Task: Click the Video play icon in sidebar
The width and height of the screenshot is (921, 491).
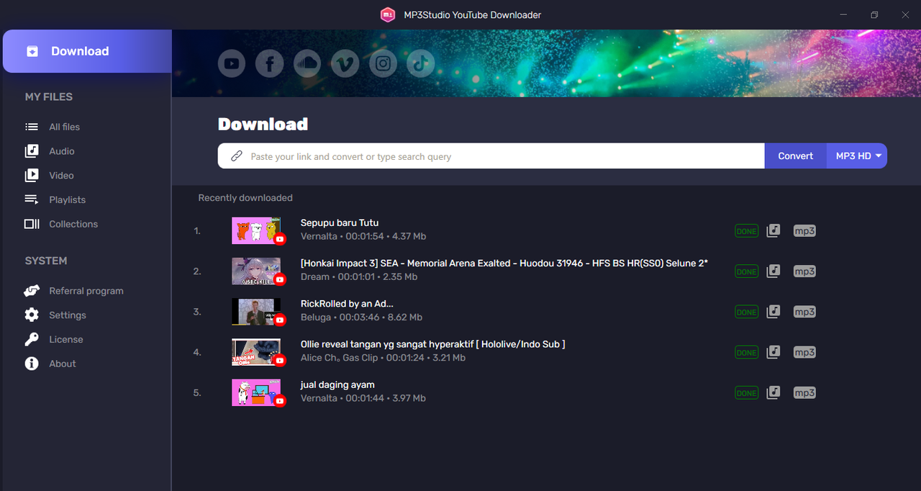Action: point(32,176)
